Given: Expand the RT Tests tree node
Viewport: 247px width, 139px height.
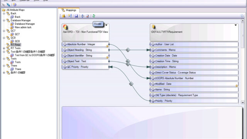Looking at the screenshot, I should [4, 48].
